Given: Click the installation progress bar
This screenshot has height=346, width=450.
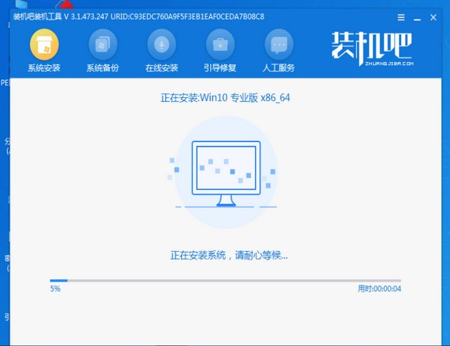Looking at the screenshot, I should coord(226,280).
